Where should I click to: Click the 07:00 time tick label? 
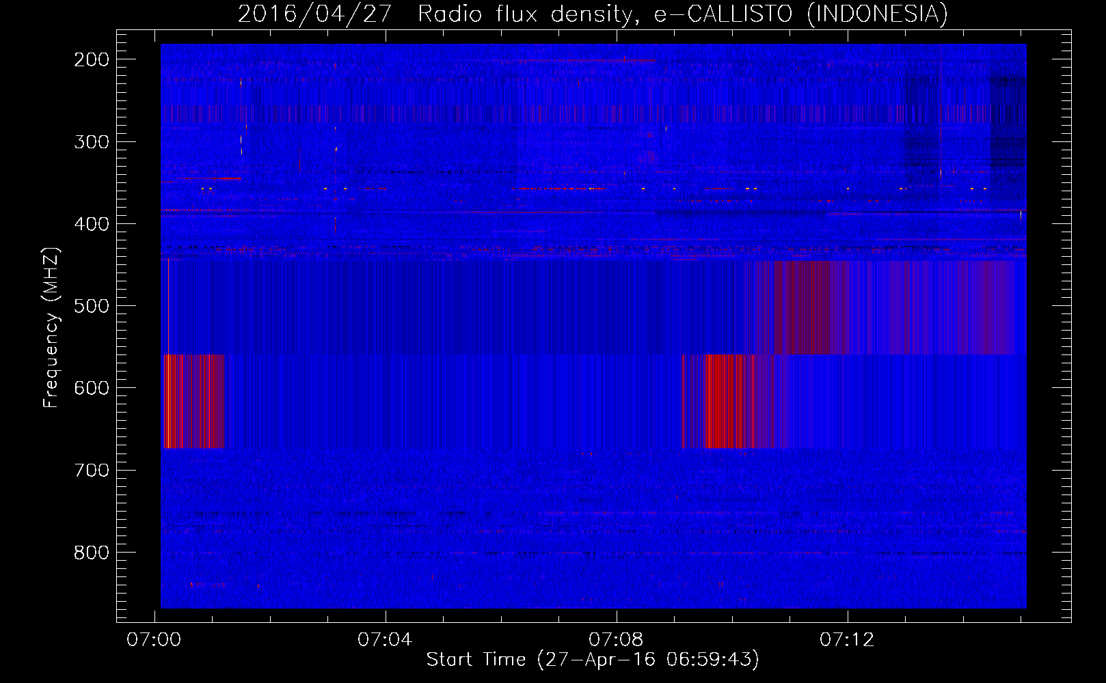pos(154,639)
